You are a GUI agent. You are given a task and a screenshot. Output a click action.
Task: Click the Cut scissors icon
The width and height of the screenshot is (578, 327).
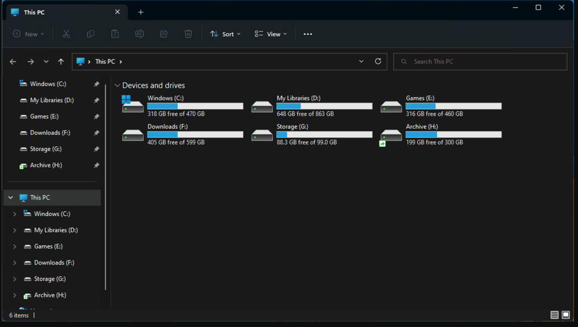(66, 34)
